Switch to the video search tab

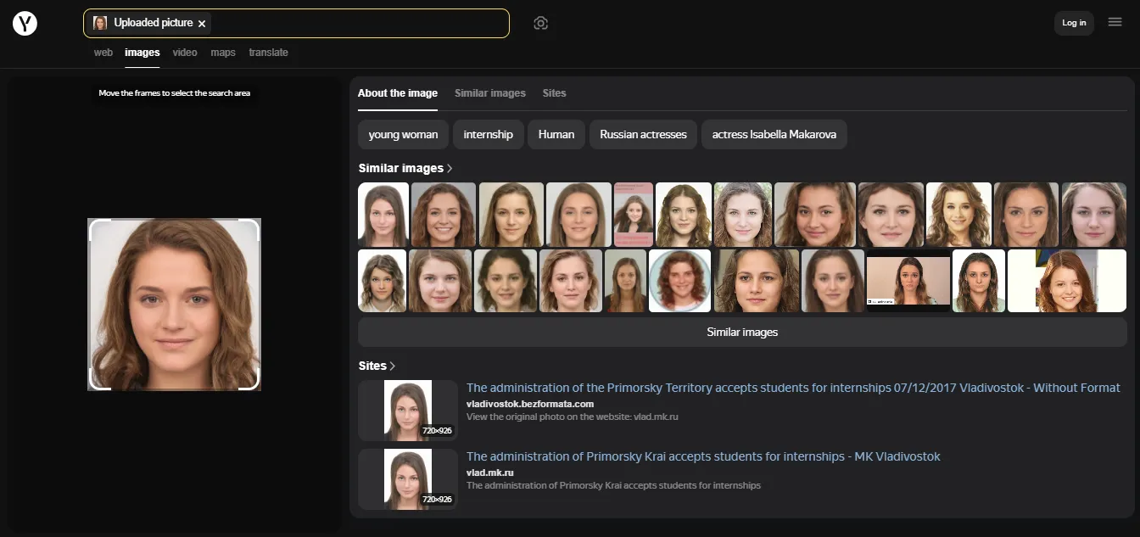coord(184,52)
